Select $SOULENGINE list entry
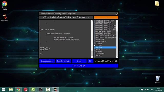Image resolution: width=164 pixels, height=92 pixels. tap(105, 39)
